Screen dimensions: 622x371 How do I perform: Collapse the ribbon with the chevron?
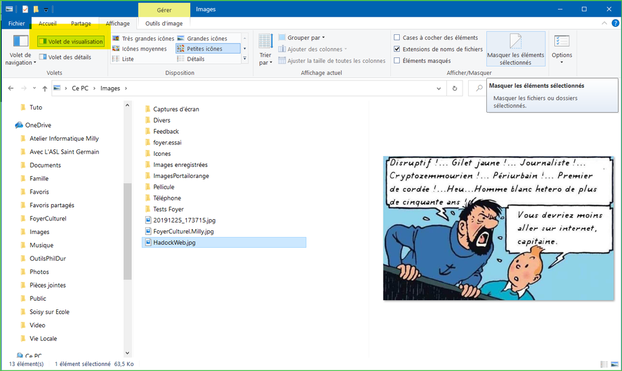click(604, 24)
